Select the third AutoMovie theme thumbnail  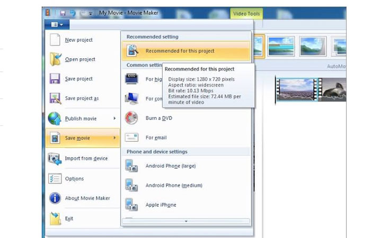pyautogui.click(x=313, y=46)
